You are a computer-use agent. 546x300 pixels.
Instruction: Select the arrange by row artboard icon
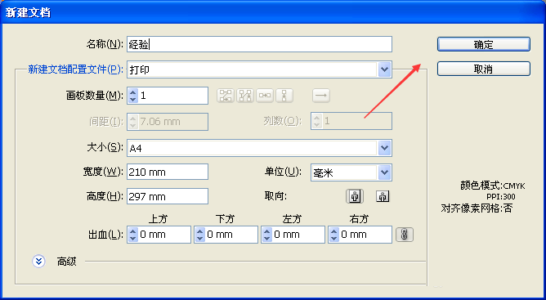click(x=265, y=95)
